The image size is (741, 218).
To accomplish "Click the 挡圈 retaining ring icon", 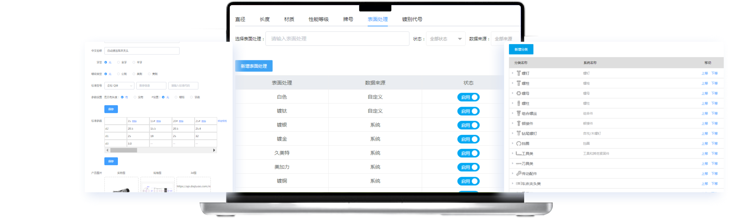I will click(519, 143).
